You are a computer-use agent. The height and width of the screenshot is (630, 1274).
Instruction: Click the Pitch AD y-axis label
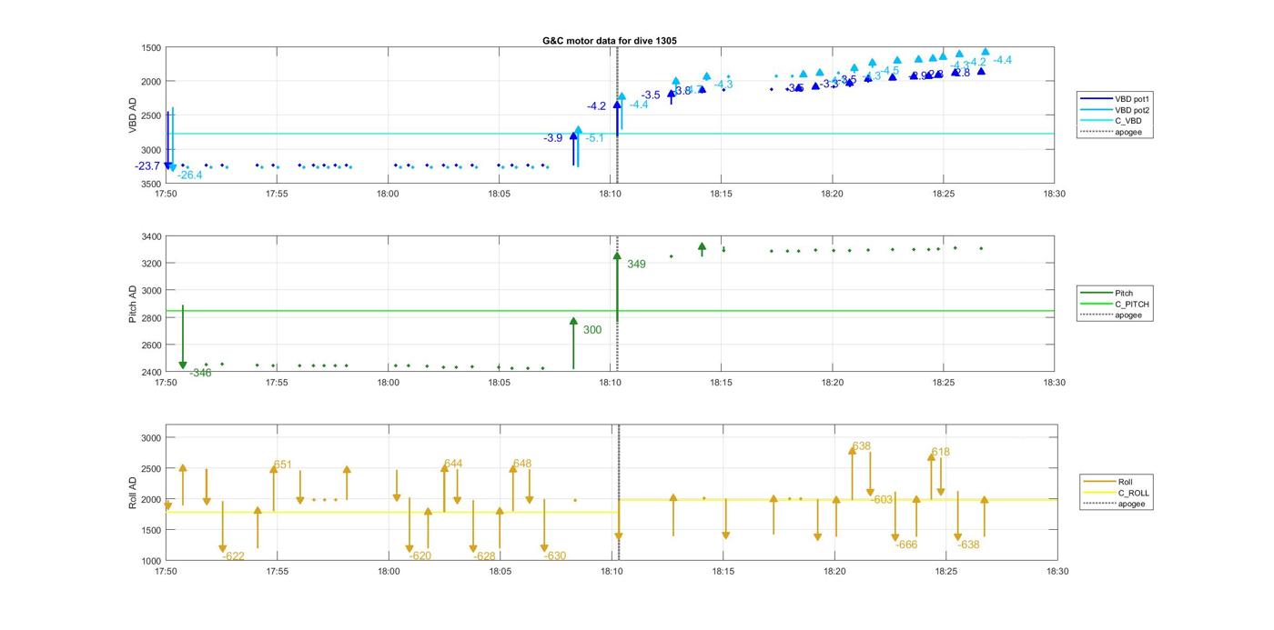point(133,304)
